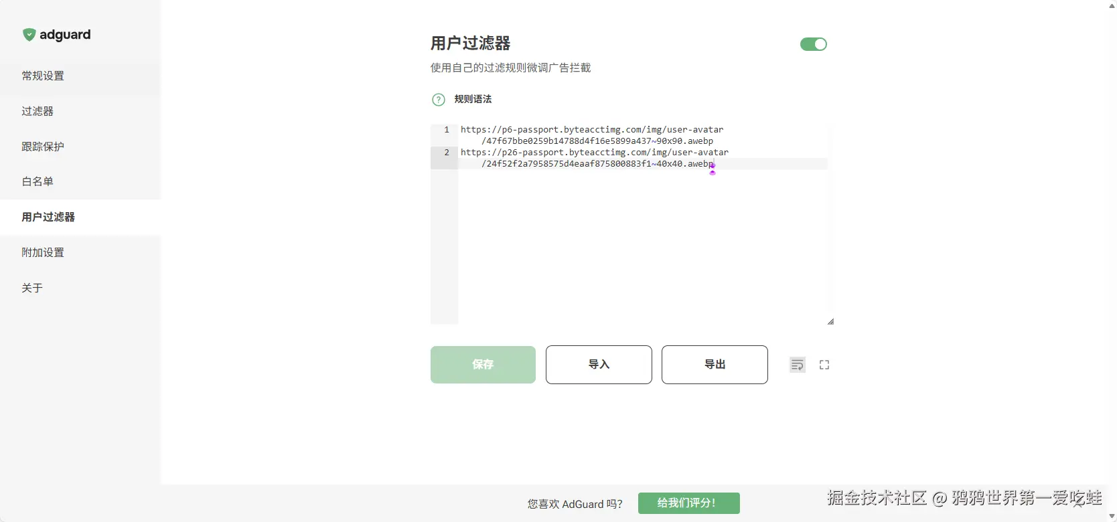Click the AdGuard shield logo

click(x=29, y=35)
